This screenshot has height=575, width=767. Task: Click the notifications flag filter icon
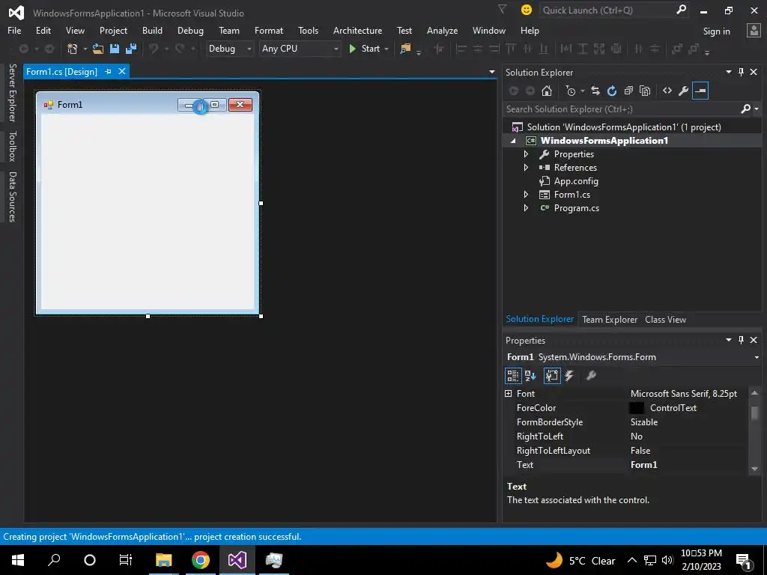tap(502, 9)
